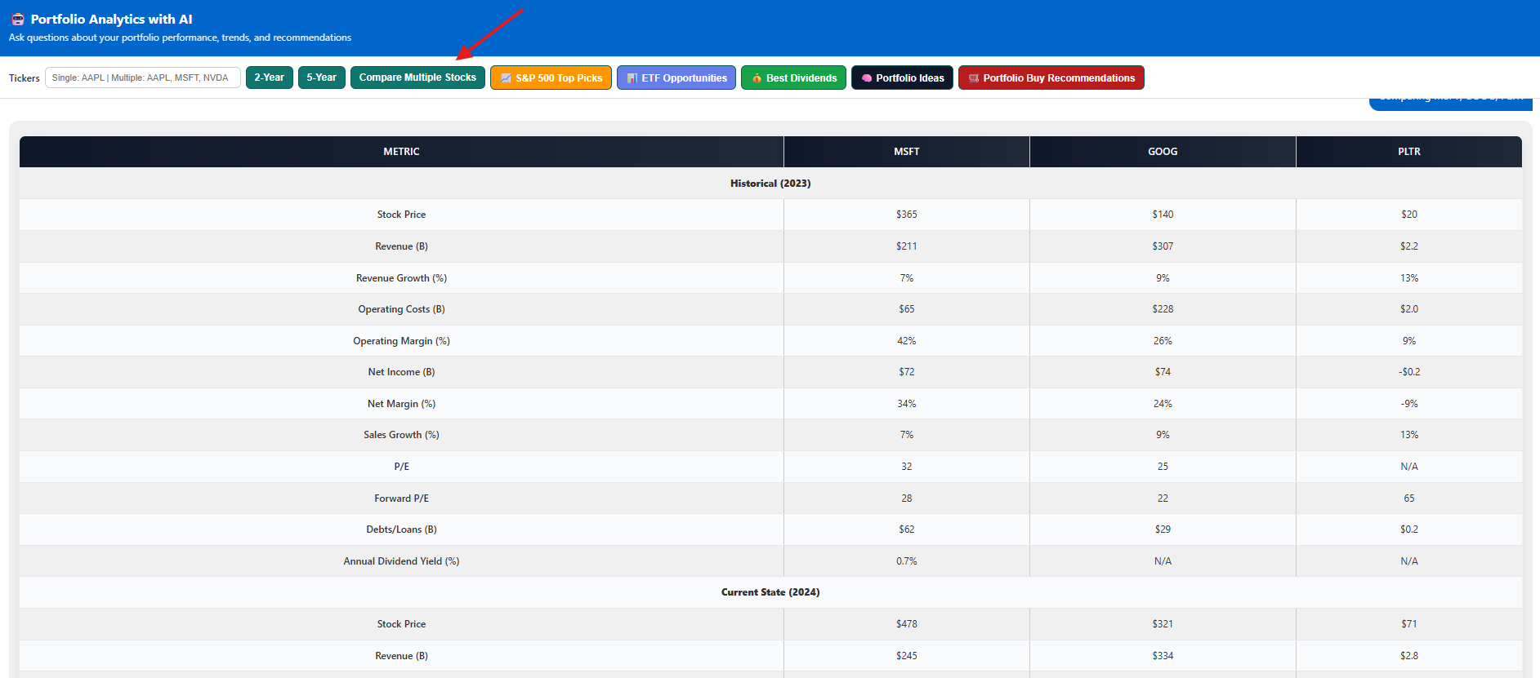The width and height of the screenshot is (1540, 678).
Task: Select MSFT 2023 stock price $365
Action: click(907, 215)
